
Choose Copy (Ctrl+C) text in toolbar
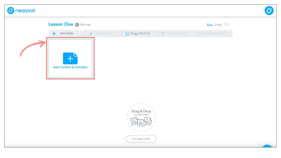pos(140,33)
